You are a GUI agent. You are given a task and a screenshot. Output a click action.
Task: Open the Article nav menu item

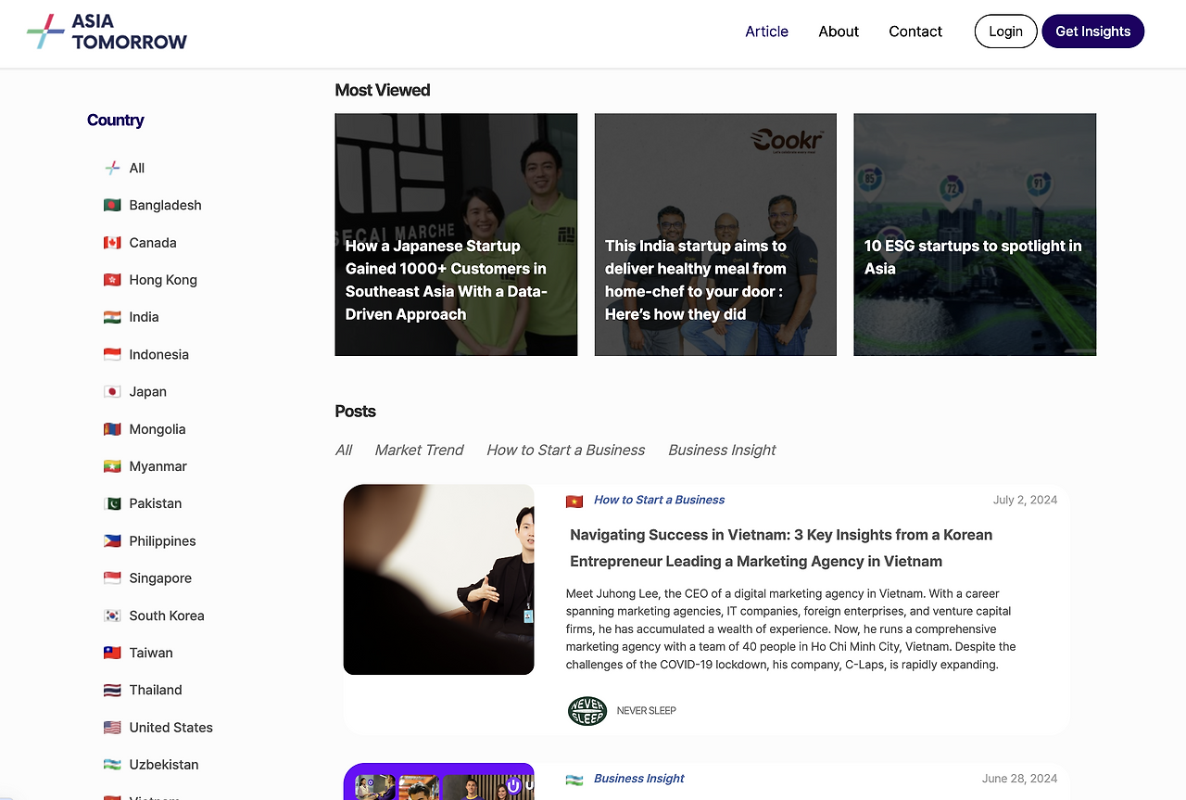pyautogui.click(x=767, y=32)
